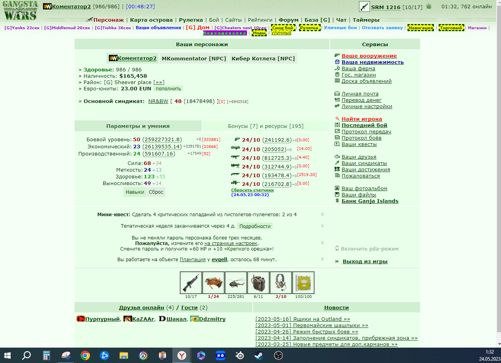Click the green ganja leaf icon
Viewport: 501px width, 363px height.
pos(429,7)
